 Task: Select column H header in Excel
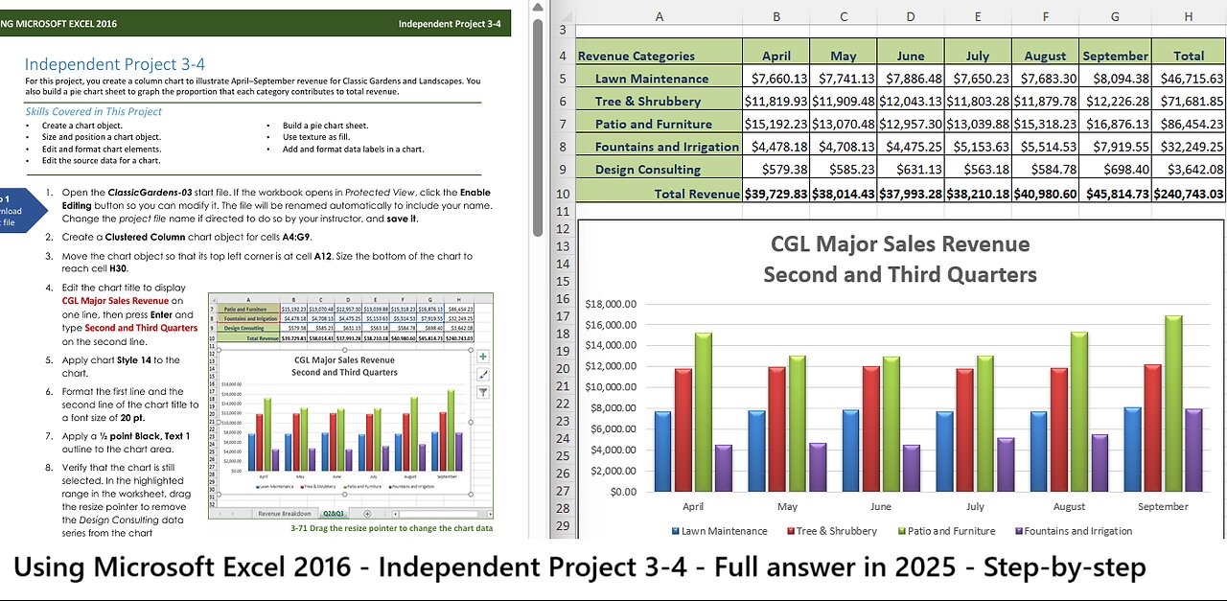[x=1189, y=16]
